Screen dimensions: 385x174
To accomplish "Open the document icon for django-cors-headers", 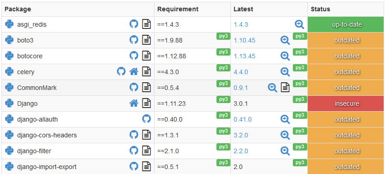I will coord(146,135).
